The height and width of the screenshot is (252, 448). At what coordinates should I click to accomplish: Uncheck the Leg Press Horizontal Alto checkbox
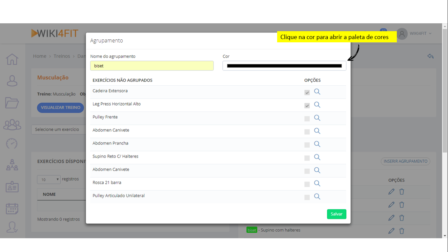tap(307, 106)
